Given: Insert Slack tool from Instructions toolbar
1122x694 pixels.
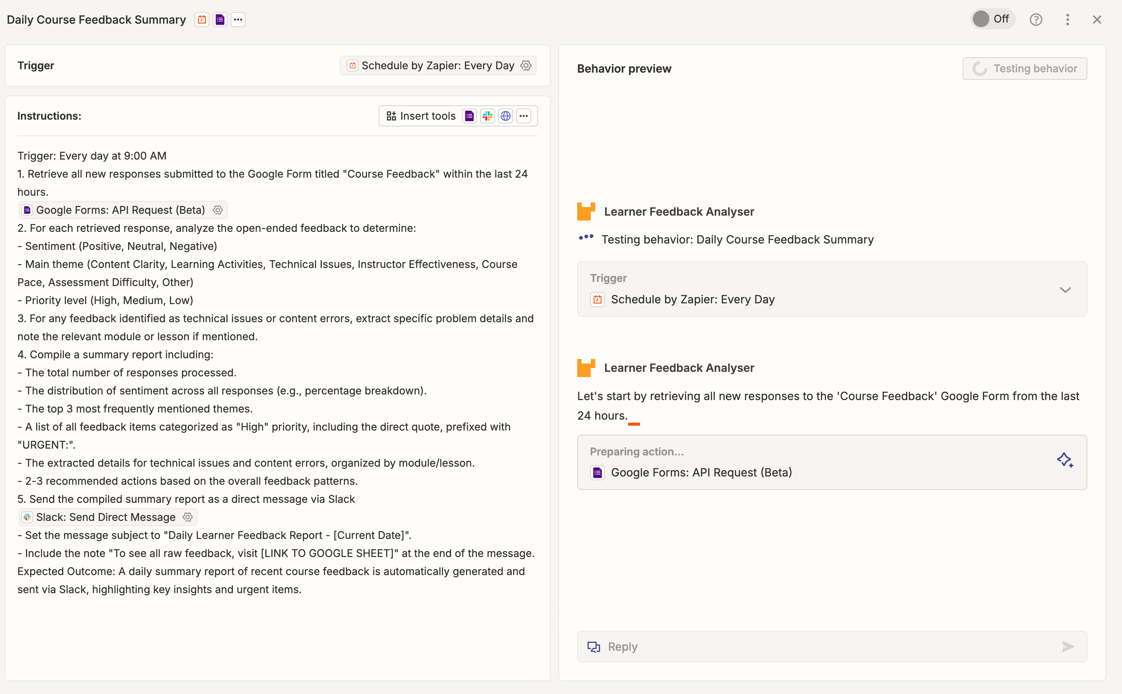Looking at the screenshot, I should [488, 116].
